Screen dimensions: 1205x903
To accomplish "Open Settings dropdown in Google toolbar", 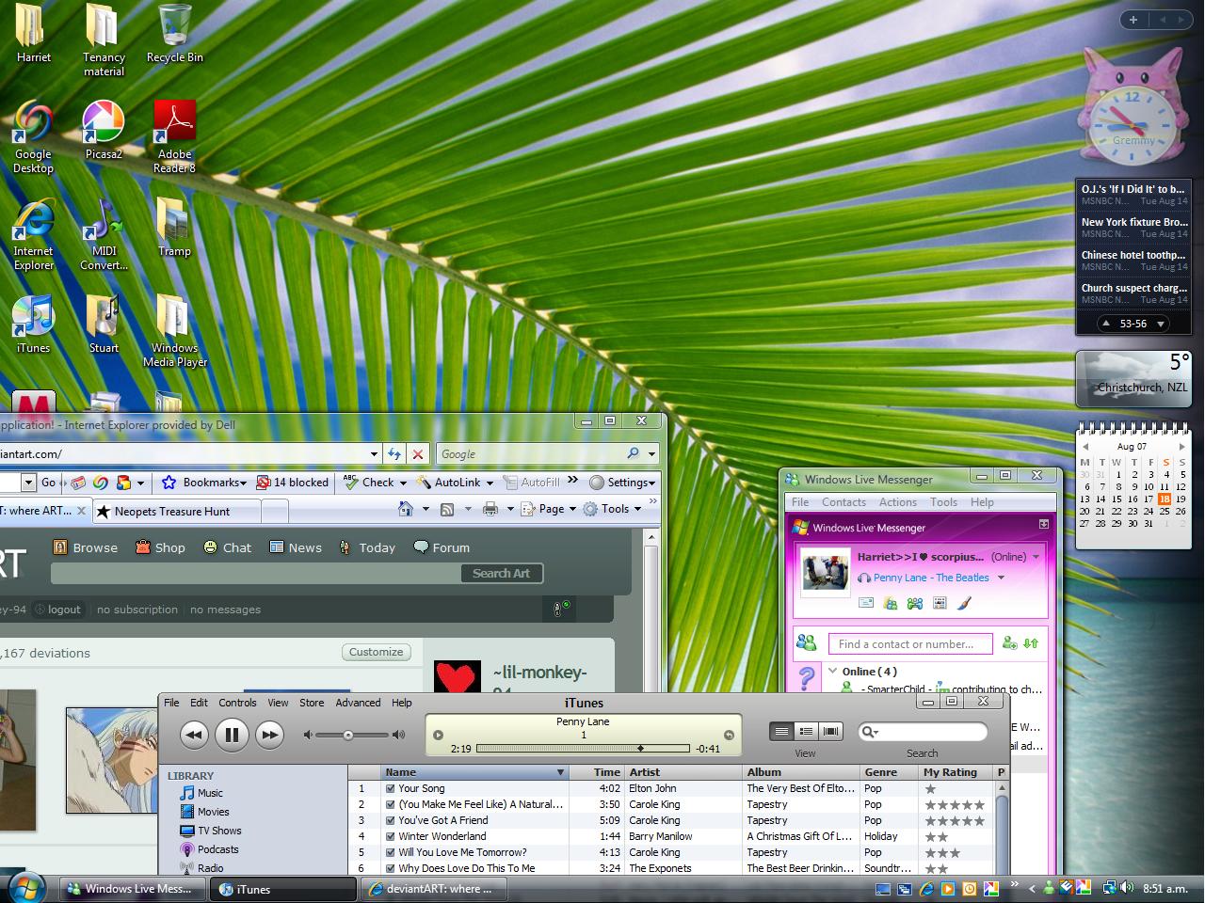I will click(622, 483).
